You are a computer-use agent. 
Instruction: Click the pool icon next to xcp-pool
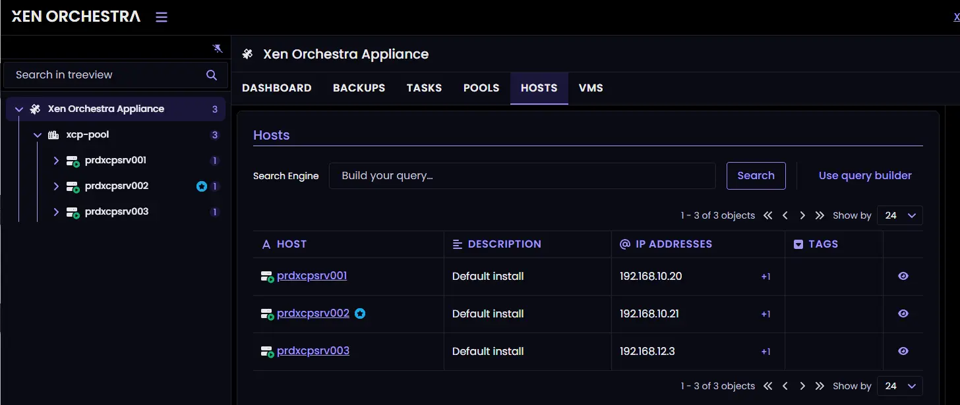point(53,134)
